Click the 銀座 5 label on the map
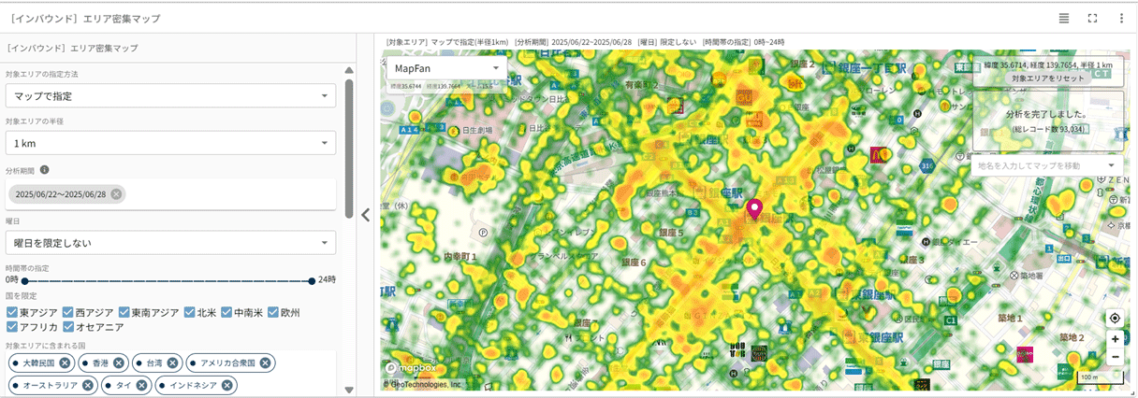The width and height of the screenshot is (1138, 398). 671,233
